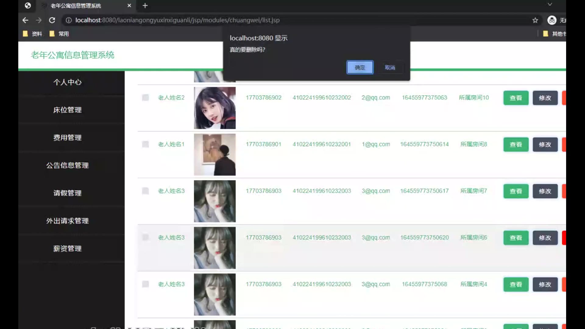Click the 老年公寓信息管理系统 header title
The image size is (585, 329).
73,55
